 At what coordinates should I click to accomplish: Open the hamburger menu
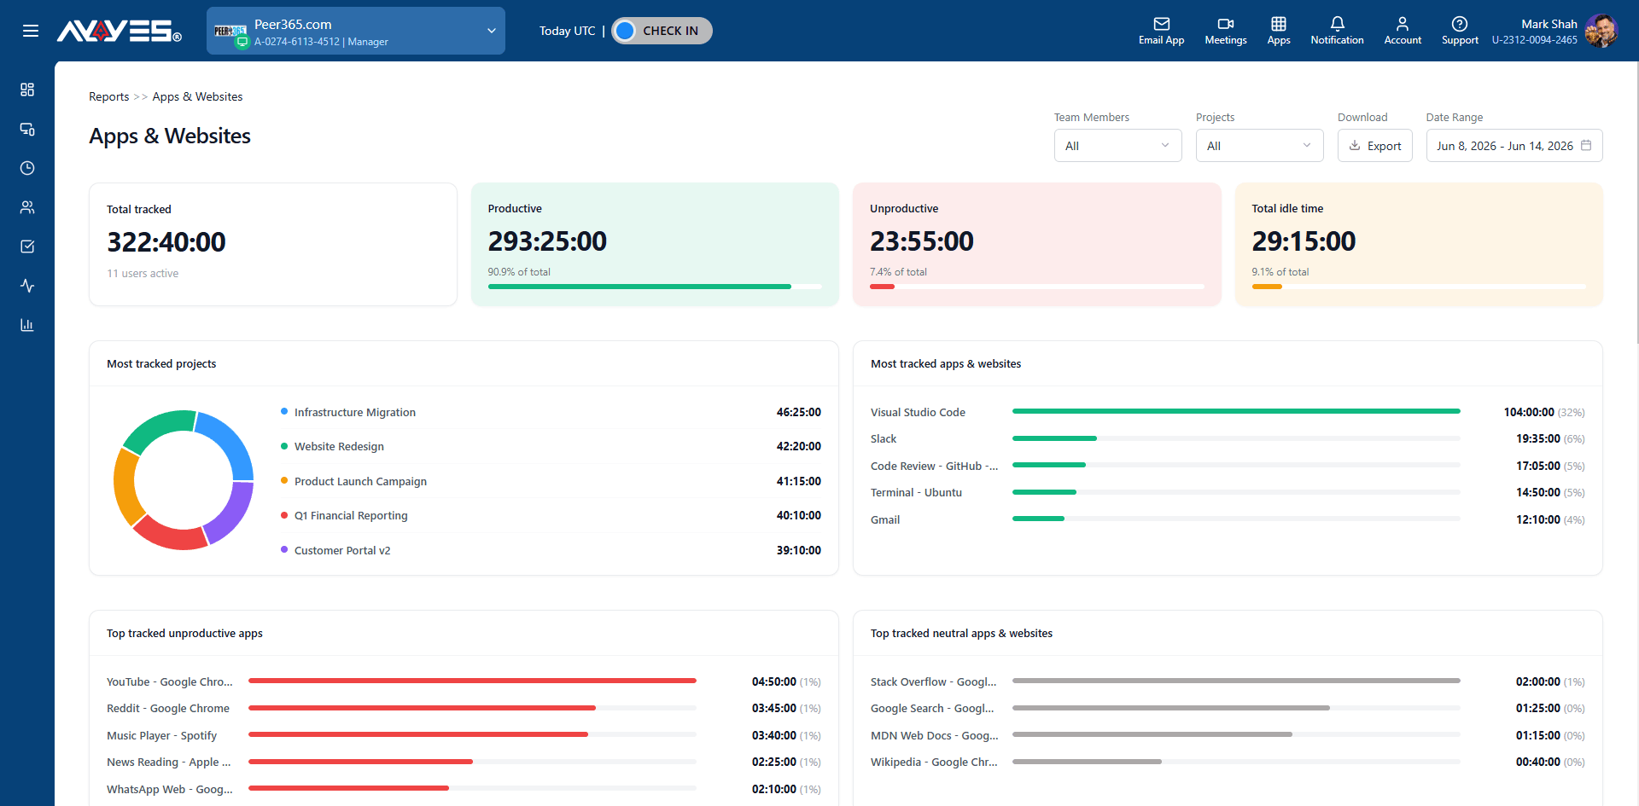tap(31, 31)
